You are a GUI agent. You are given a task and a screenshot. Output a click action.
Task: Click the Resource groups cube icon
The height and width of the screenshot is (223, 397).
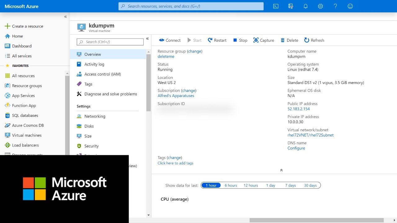(7, 86)
